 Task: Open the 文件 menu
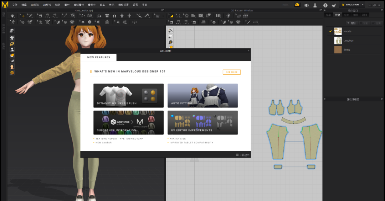(15, 5)
